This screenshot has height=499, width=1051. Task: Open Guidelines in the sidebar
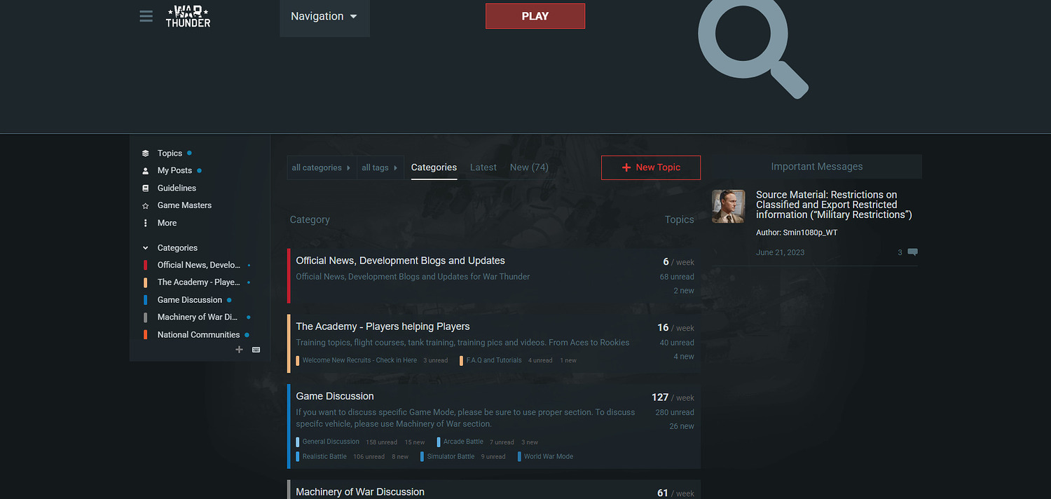177,189
